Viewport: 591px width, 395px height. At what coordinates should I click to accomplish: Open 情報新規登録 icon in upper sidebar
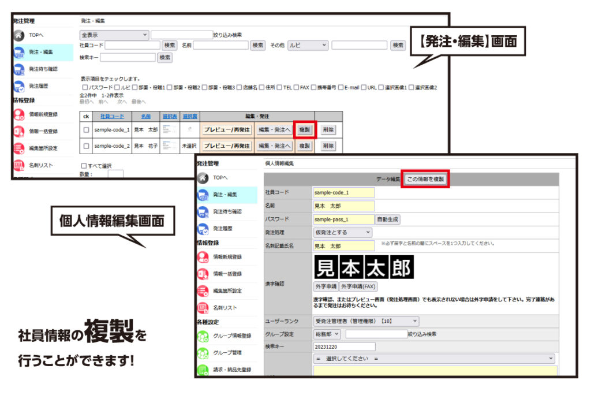[x=20, y=114]
